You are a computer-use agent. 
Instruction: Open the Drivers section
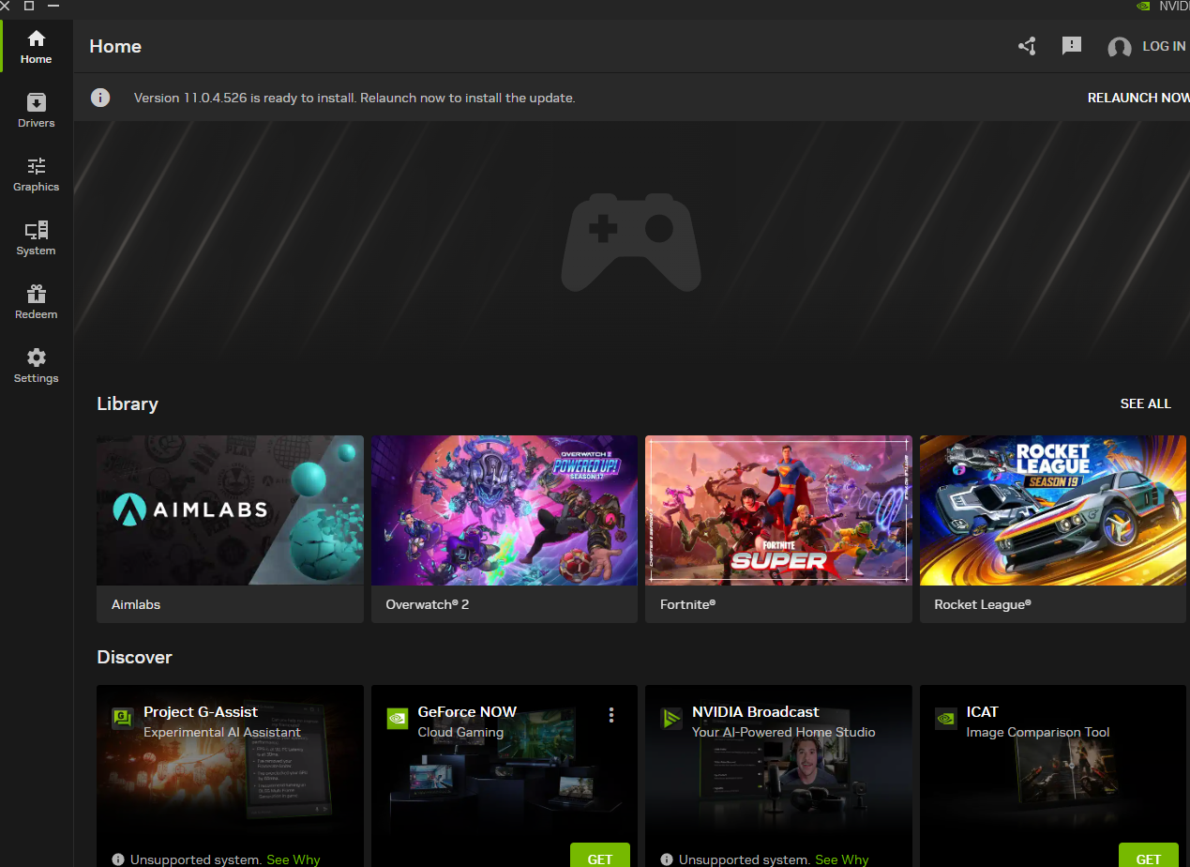tap(37, 110)
